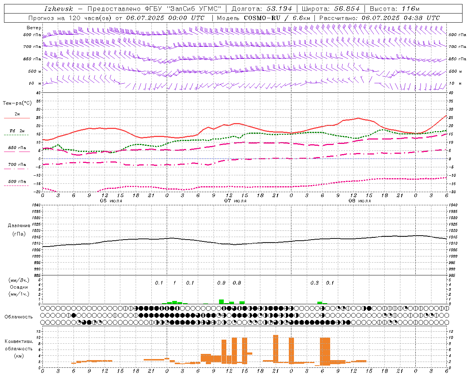
Task: Click the "Ветер" wind panel label
Action: [34, 28]
